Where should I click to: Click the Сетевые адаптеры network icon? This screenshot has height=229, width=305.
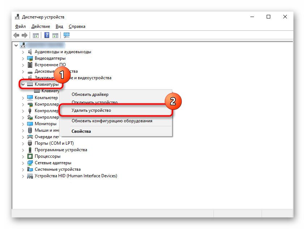[30, 163]
